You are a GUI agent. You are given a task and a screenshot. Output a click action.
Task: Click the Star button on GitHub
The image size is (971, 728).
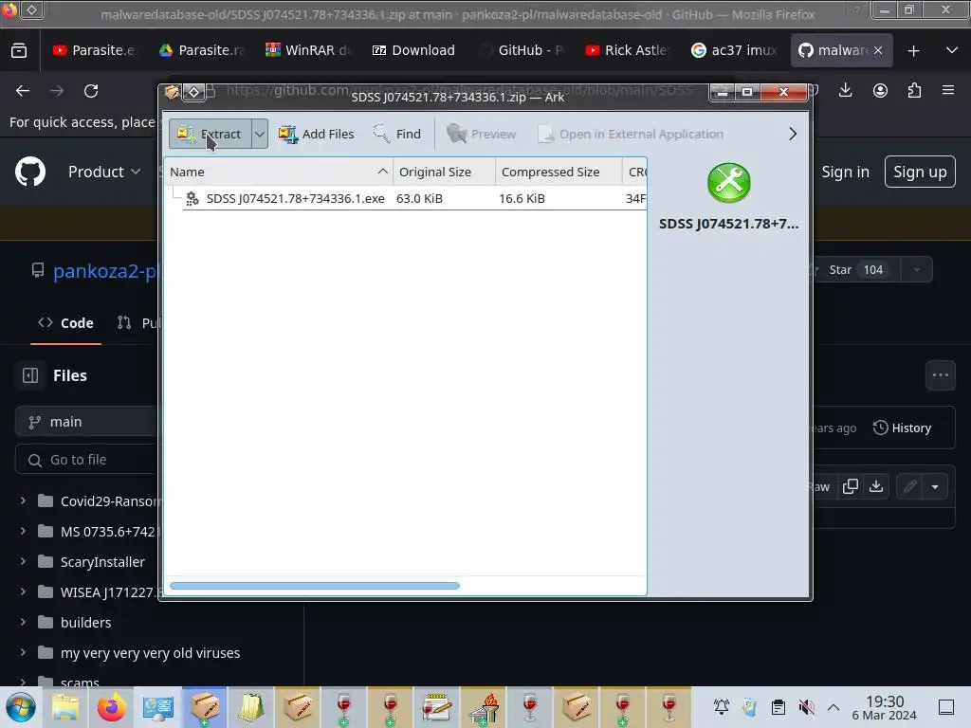(x=856, y=270)
